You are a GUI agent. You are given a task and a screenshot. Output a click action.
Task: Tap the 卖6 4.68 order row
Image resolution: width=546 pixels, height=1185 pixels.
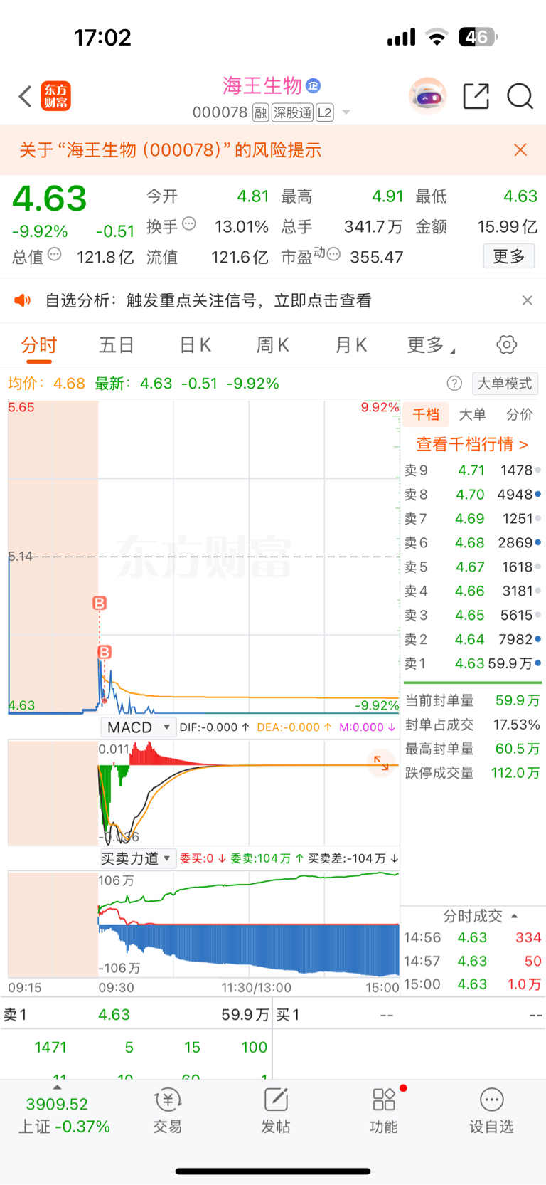click(x=473, y=543)
